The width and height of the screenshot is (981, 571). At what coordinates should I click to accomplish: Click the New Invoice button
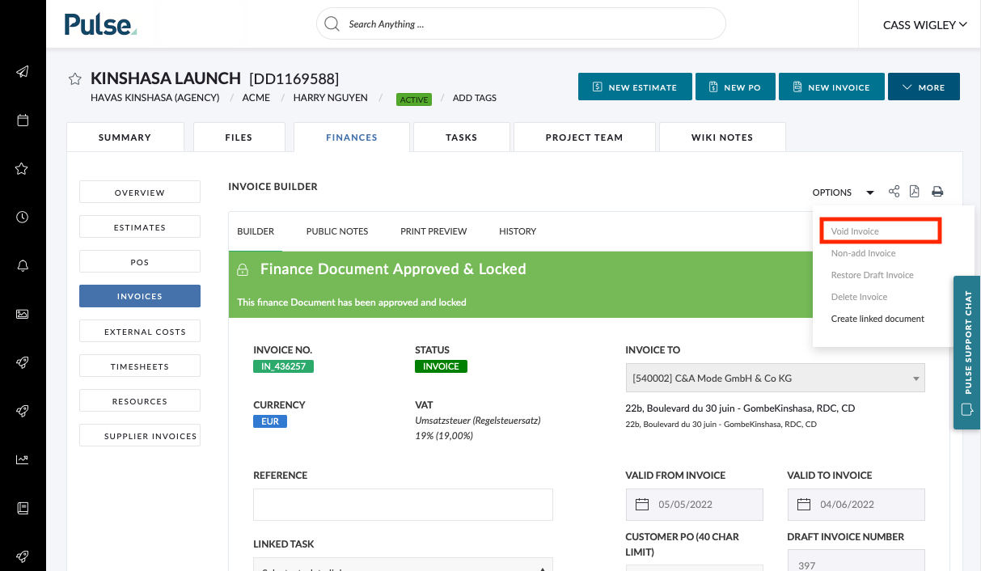[x=831, y=87]
